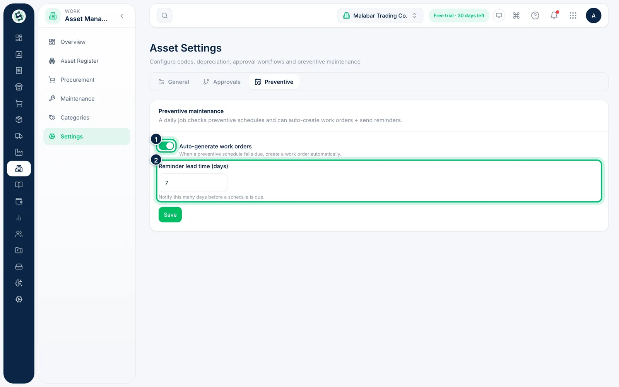Open the help question mark icon
This screenshot has height=387, width=619.
click(535, 15)
